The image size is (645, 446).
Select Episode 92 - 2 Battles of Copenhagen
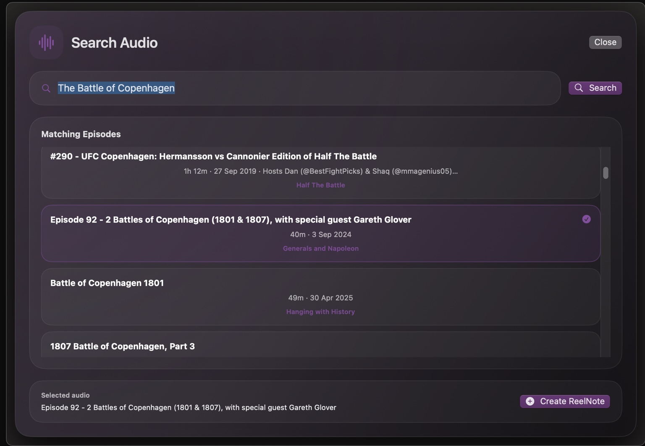pyautogui.click(x=321, y=233)
